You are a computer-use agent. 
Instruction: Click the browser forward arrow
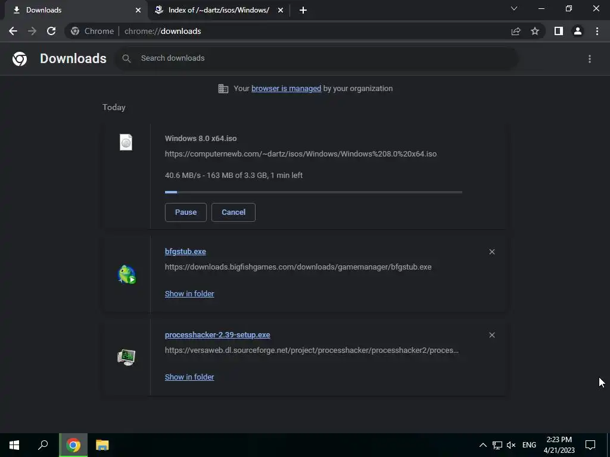click(32, 31)
